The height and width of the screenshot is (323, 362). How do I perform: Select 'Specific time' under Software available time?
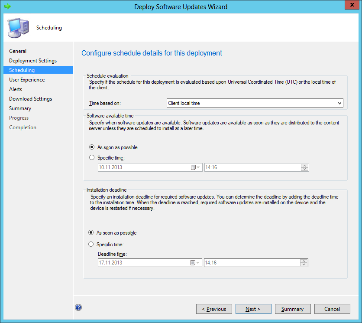[92, 158]
